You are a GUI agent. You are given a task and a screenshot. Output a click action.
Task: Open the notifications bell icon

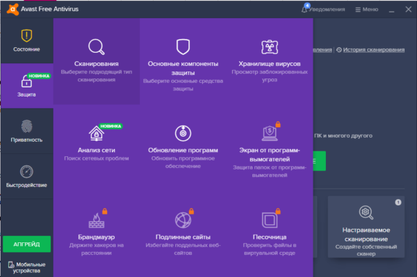pos(304,10)
